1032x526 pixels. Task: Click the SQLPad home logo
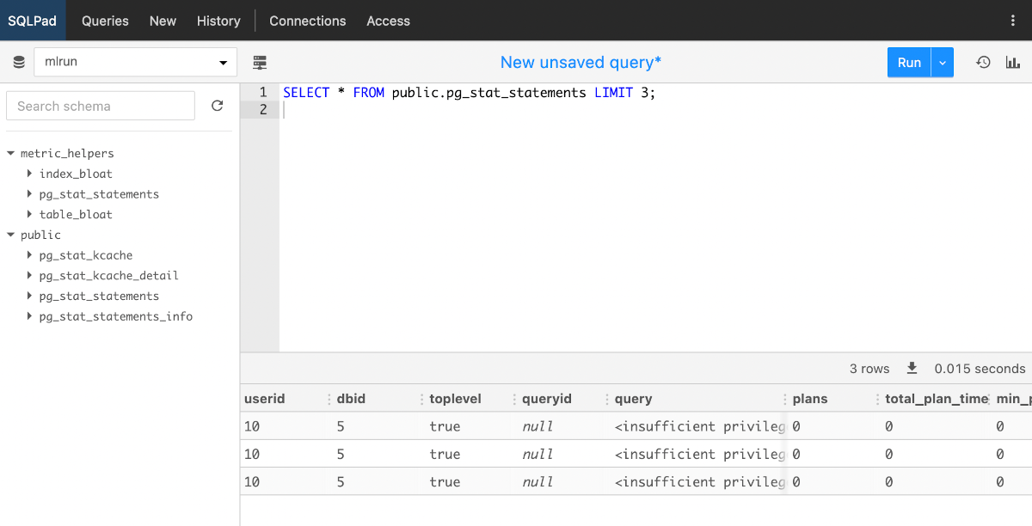(33, 21)
